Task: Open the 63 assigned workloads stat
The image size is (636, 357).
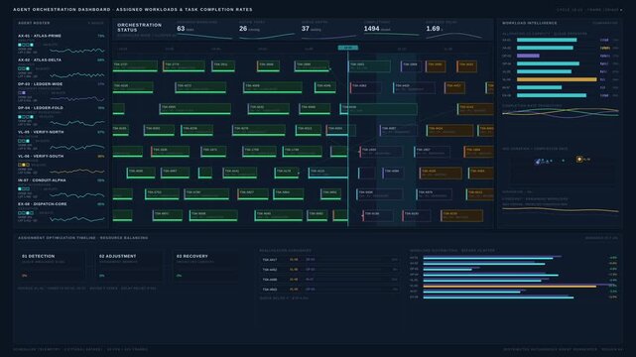Action: pos(204,30)
